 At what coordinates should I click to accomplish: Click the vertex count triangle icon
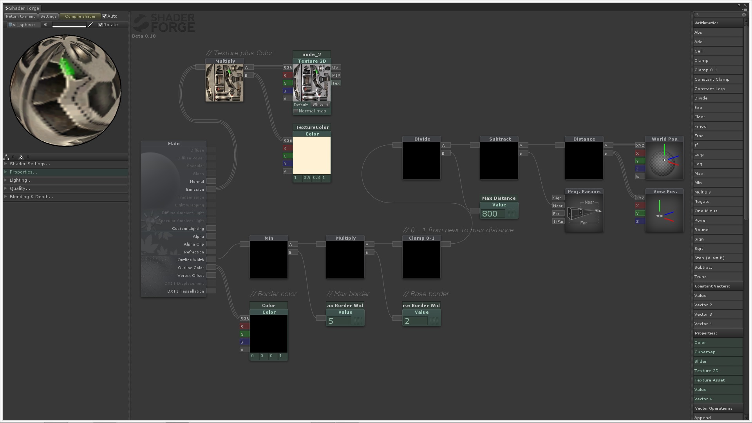tap(6, 157)
